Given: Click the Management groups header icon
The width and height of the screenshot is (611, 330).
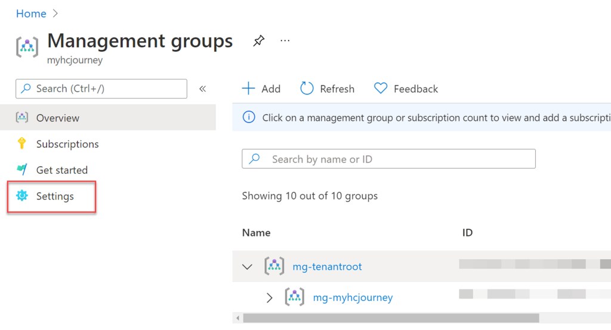Looking at the screenshot, I should tap(27, 46).
